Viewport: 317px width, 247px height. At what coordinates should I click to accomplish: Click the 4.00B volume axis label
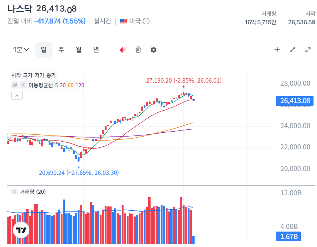pos(289,227)
